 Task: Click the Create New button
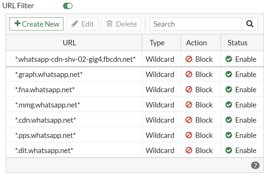coord(36,24)
